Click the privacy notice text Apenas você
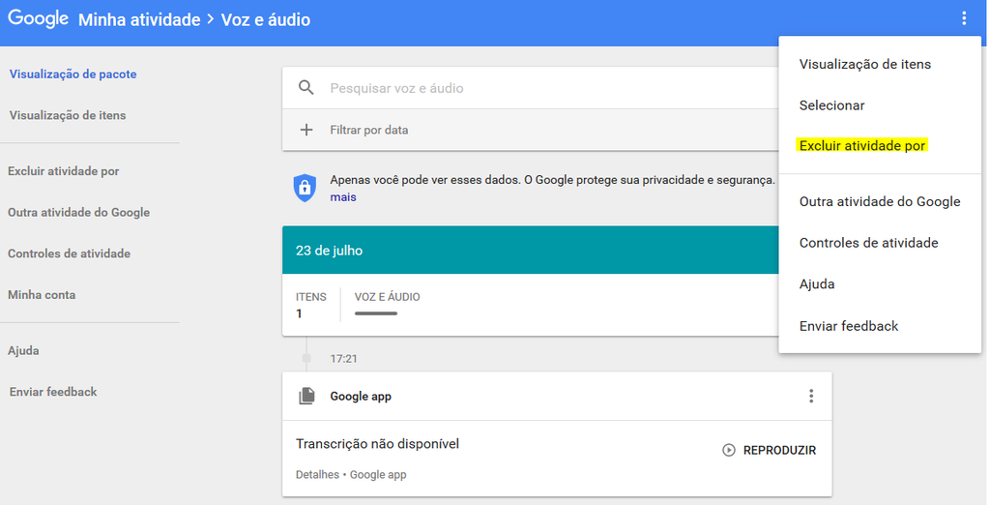The width and height of the screenshot is (990, 505). (552, 180)
